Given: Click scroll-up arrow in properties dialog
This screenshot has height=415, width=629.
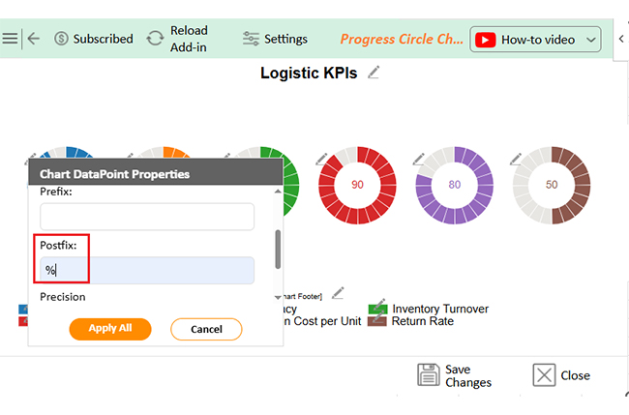Looking at the screenshot, I should pyautogui.click(x=278, y=192).
